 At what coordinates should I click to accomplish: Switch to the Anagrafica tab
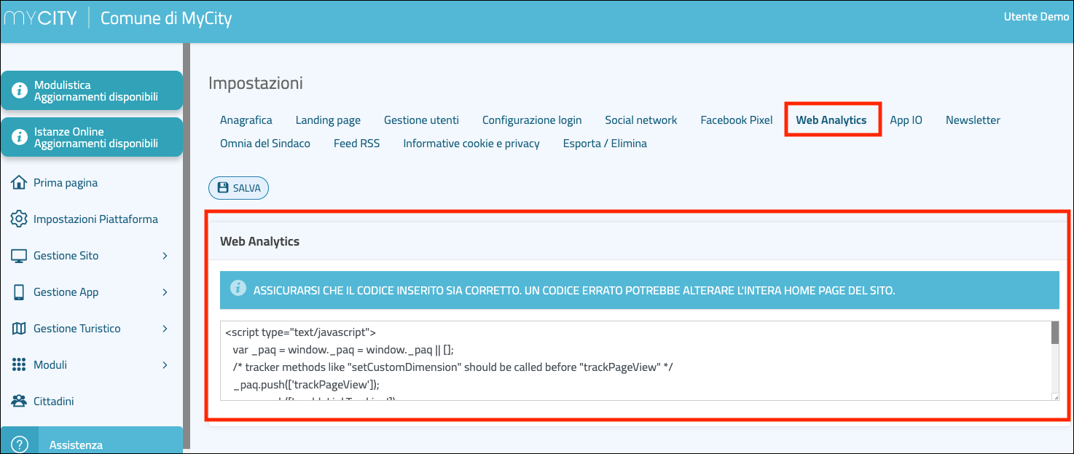[246, 120]
